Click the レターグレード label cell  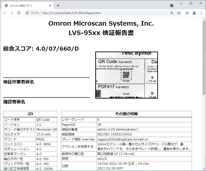(79, 120)
